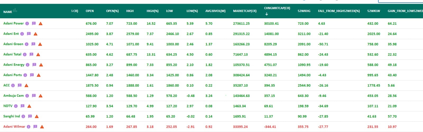The height and width of the screenshot is (132, 423).
Task: Sort by the HIGH(%) column header
Action: (x=153, y=11)
